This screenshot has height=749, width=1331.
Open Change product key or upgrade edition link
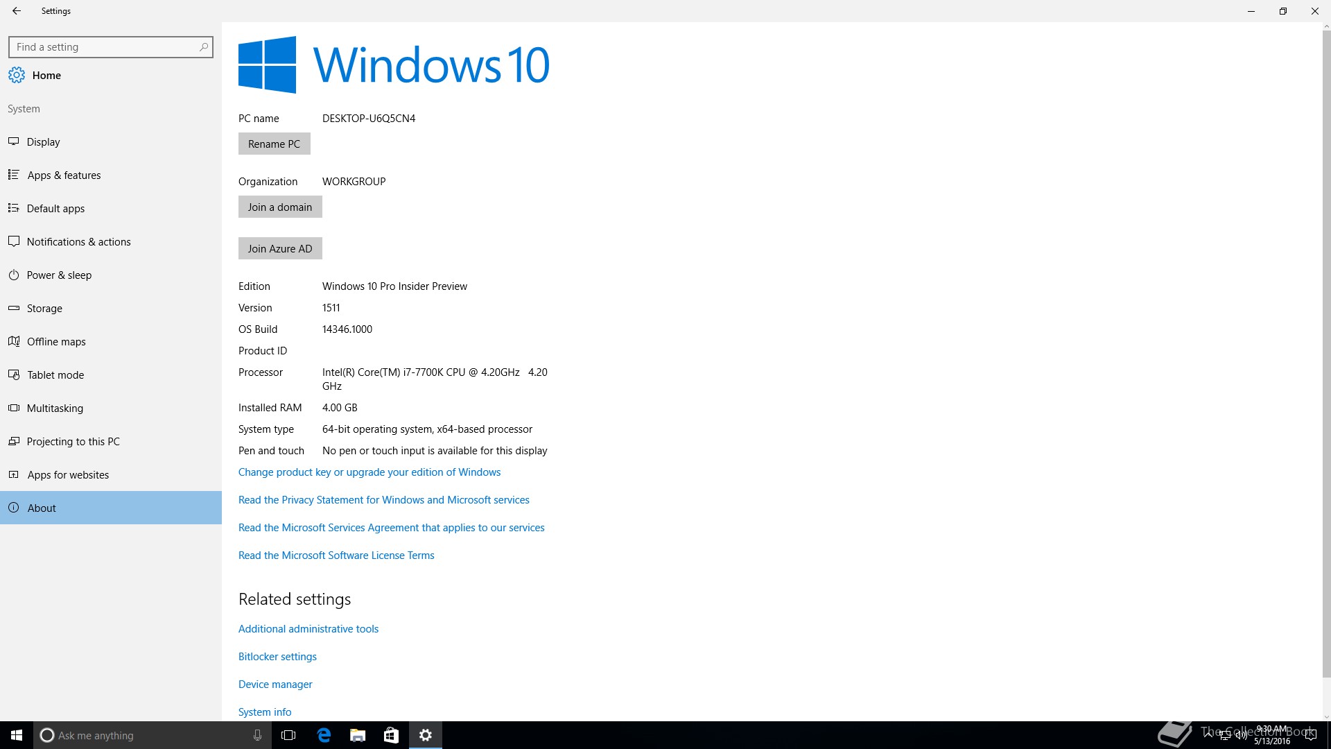369,472
